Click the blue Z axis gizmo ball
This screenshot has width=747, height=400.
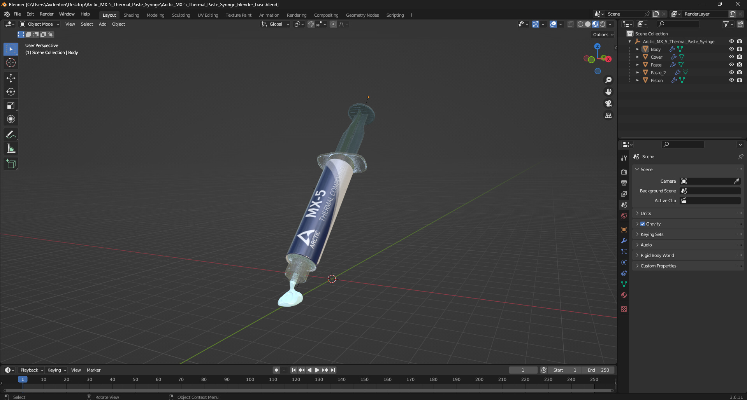click(x=597, y=46)
